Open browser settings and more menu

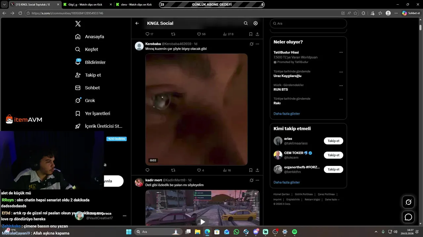396,13
